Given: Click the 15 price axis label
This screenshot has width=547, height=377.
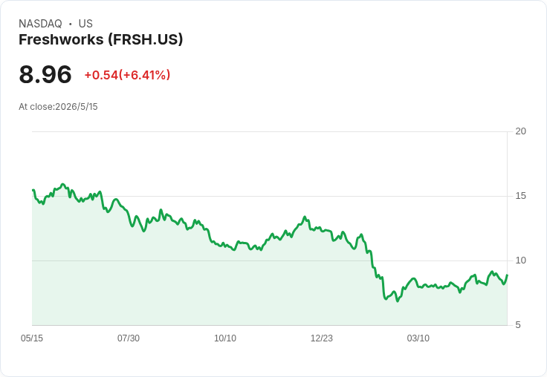Looking at the screenshot, I should point(520,196).
